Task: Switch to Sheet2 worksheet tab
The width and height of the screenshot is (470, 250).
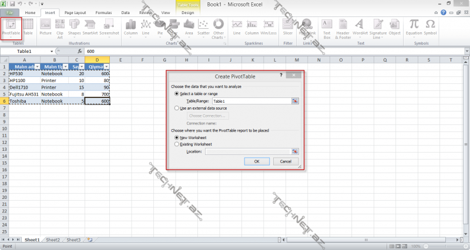Action: pos(53,240)
